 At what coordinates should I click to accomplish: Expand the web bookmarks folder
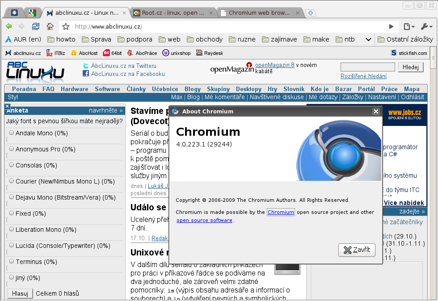[x=169, y=39]
